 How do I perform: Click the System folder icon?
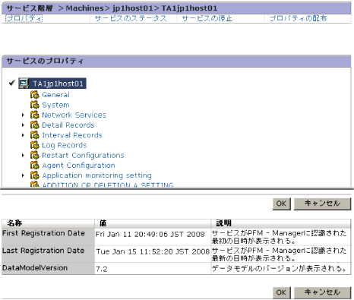35,105
